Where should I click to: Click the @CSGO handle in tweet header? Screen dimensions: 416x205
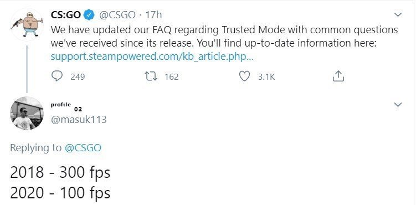(x=117, y=15)
